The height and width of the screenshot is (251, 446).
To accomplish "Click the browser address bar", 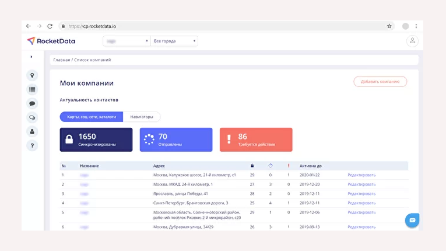I will [x=222, y=26].
